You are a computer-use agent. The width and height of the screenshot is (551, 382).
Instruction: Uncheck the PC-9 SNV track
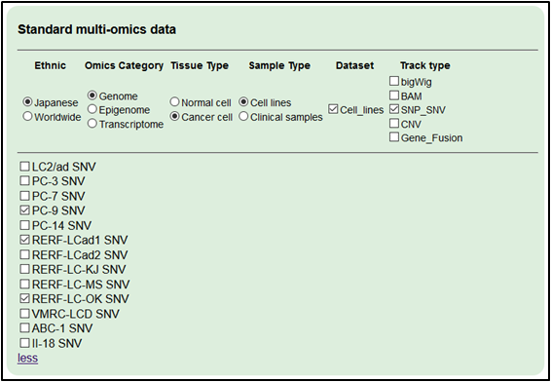24,210
